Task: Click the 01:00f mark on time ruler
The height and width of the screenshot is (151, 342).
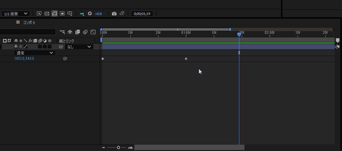Action: click(x=186, y=33)
